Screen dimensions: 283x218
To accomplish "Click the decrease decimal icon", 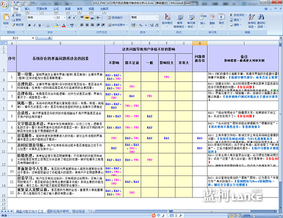I will coord(157,25).
